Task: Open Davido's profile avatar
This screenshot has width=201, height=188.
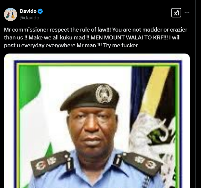Action: (x=11, y=14)
